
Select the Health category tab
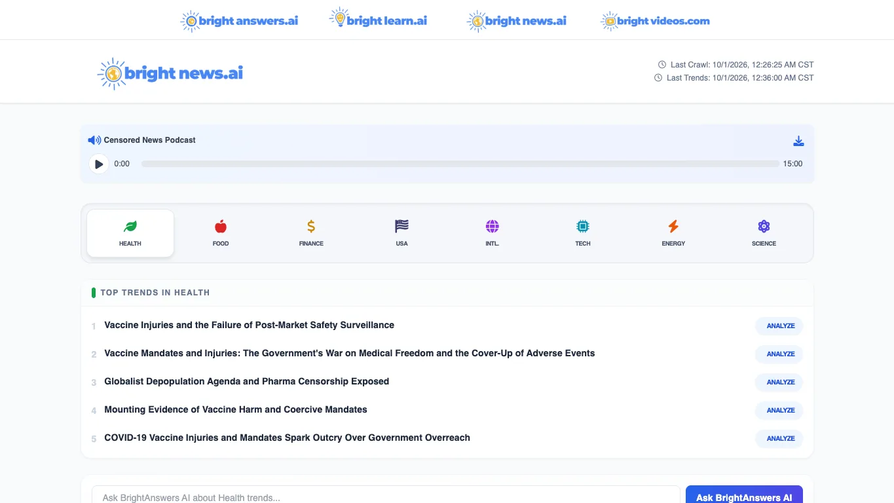coord(130,233)
